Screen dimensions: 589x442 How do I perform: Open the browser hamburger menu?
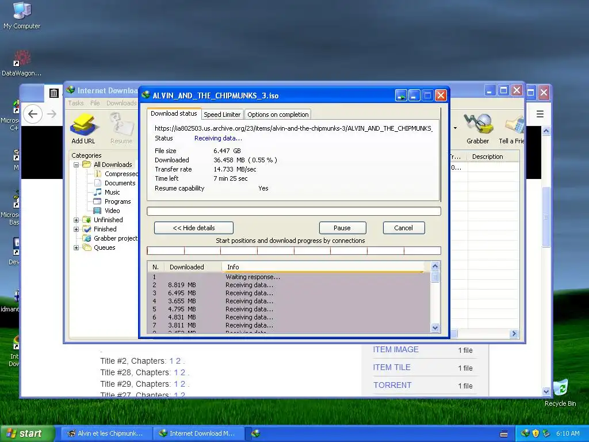click(540, 114)
